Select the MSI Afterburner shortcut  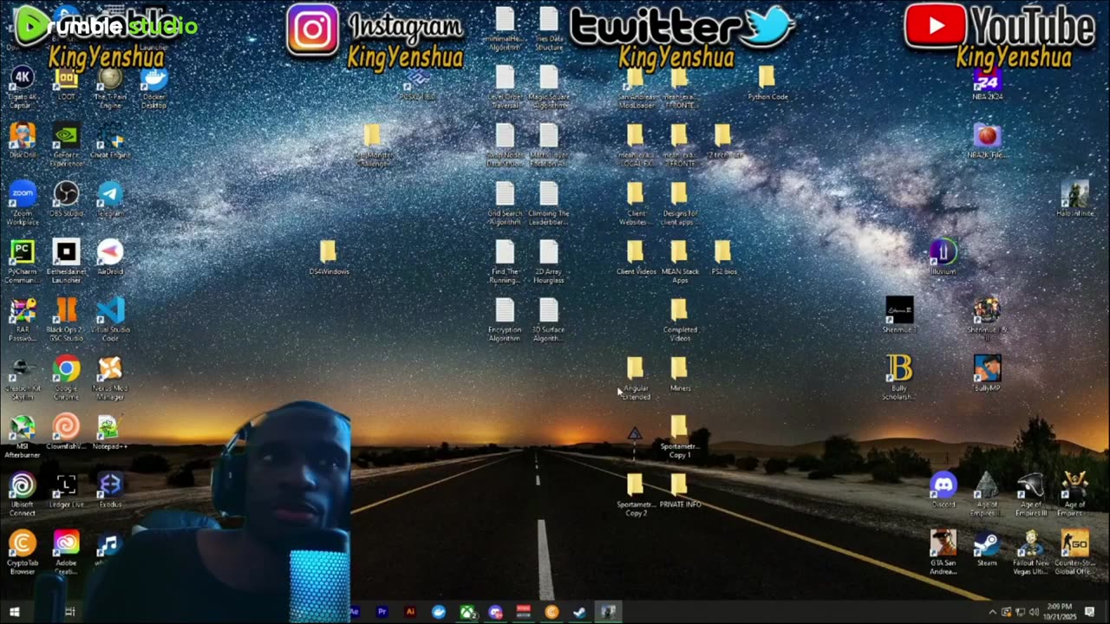click(23, 436)
